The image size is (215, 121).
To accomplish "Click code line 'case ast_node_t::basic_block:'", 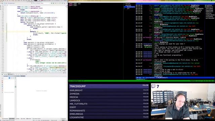I will click(x=29, y=7).
